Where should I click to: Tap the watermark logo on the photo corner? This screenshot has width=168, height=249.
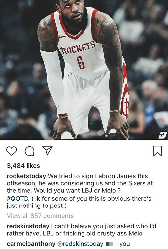tap(163, 135)
